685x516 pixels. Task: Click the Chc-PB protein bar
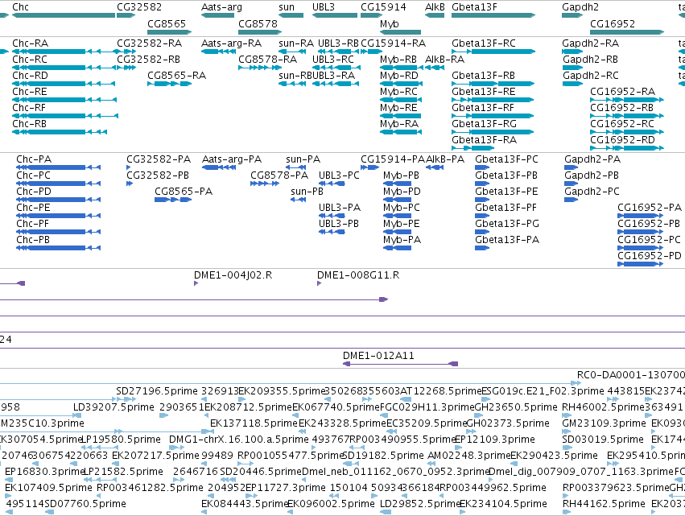[59, 248]
